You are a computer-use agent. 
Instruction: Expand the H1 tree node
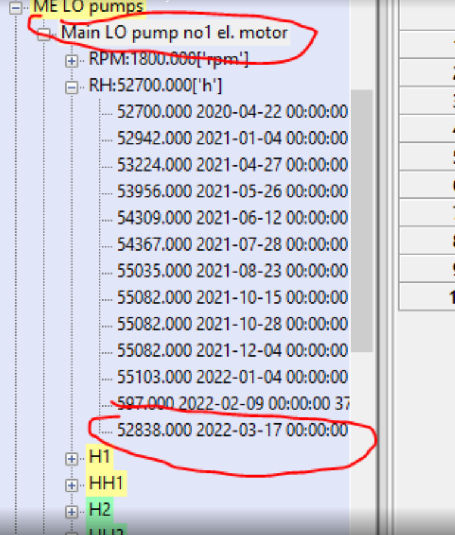click(x=72, y=458)
